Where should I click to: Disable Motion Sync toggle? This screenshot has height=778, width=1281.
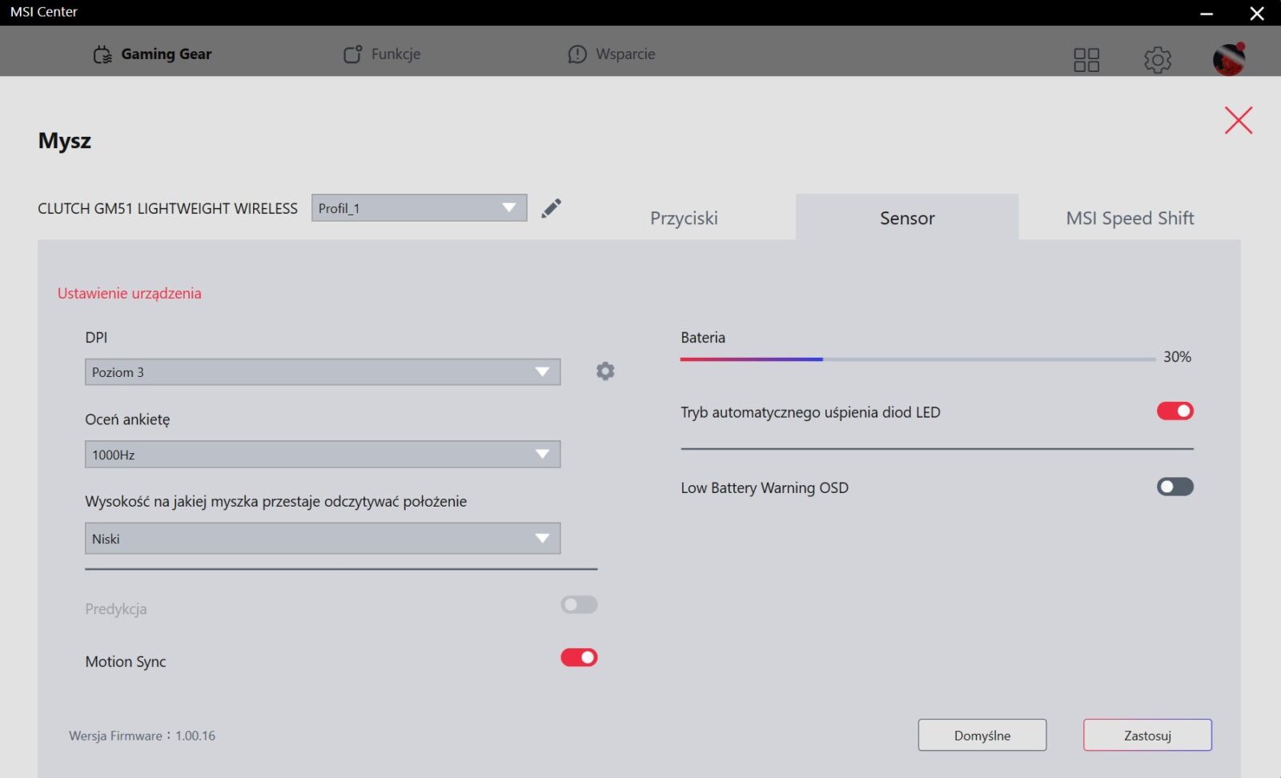pyautogui.click(x=579, y=658)
